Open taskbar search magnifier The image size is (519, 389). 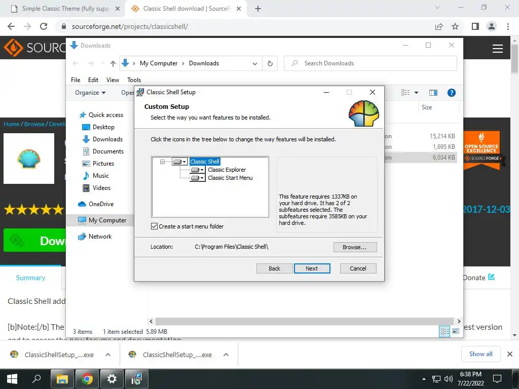click(36, 379)
